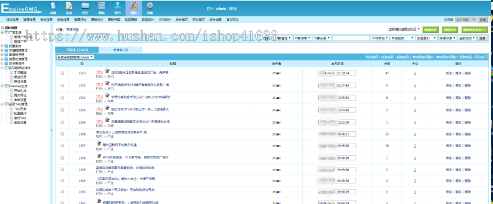Tick the checkbox for row 1195
The height and width of the screenshot is (204, 493).
(x=62, y=170)
